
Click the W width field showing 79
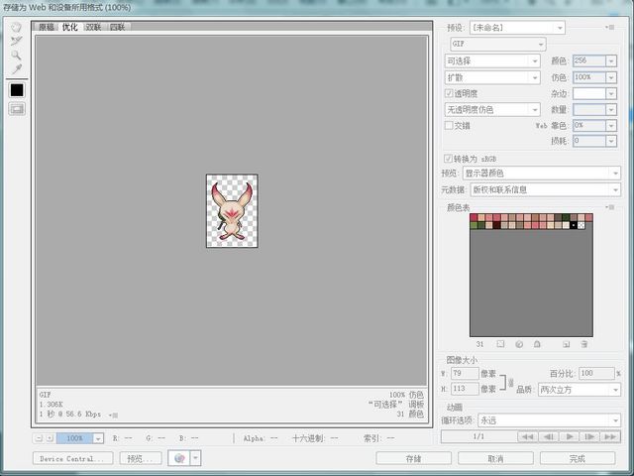[x=465, y=373]
